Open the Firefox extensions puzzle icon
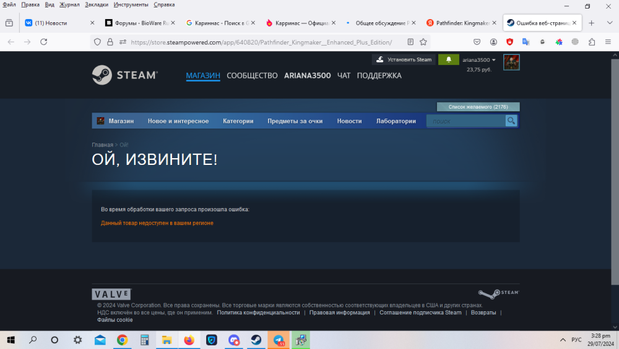The width and height of the screenshot is (619, 349). 591,42
